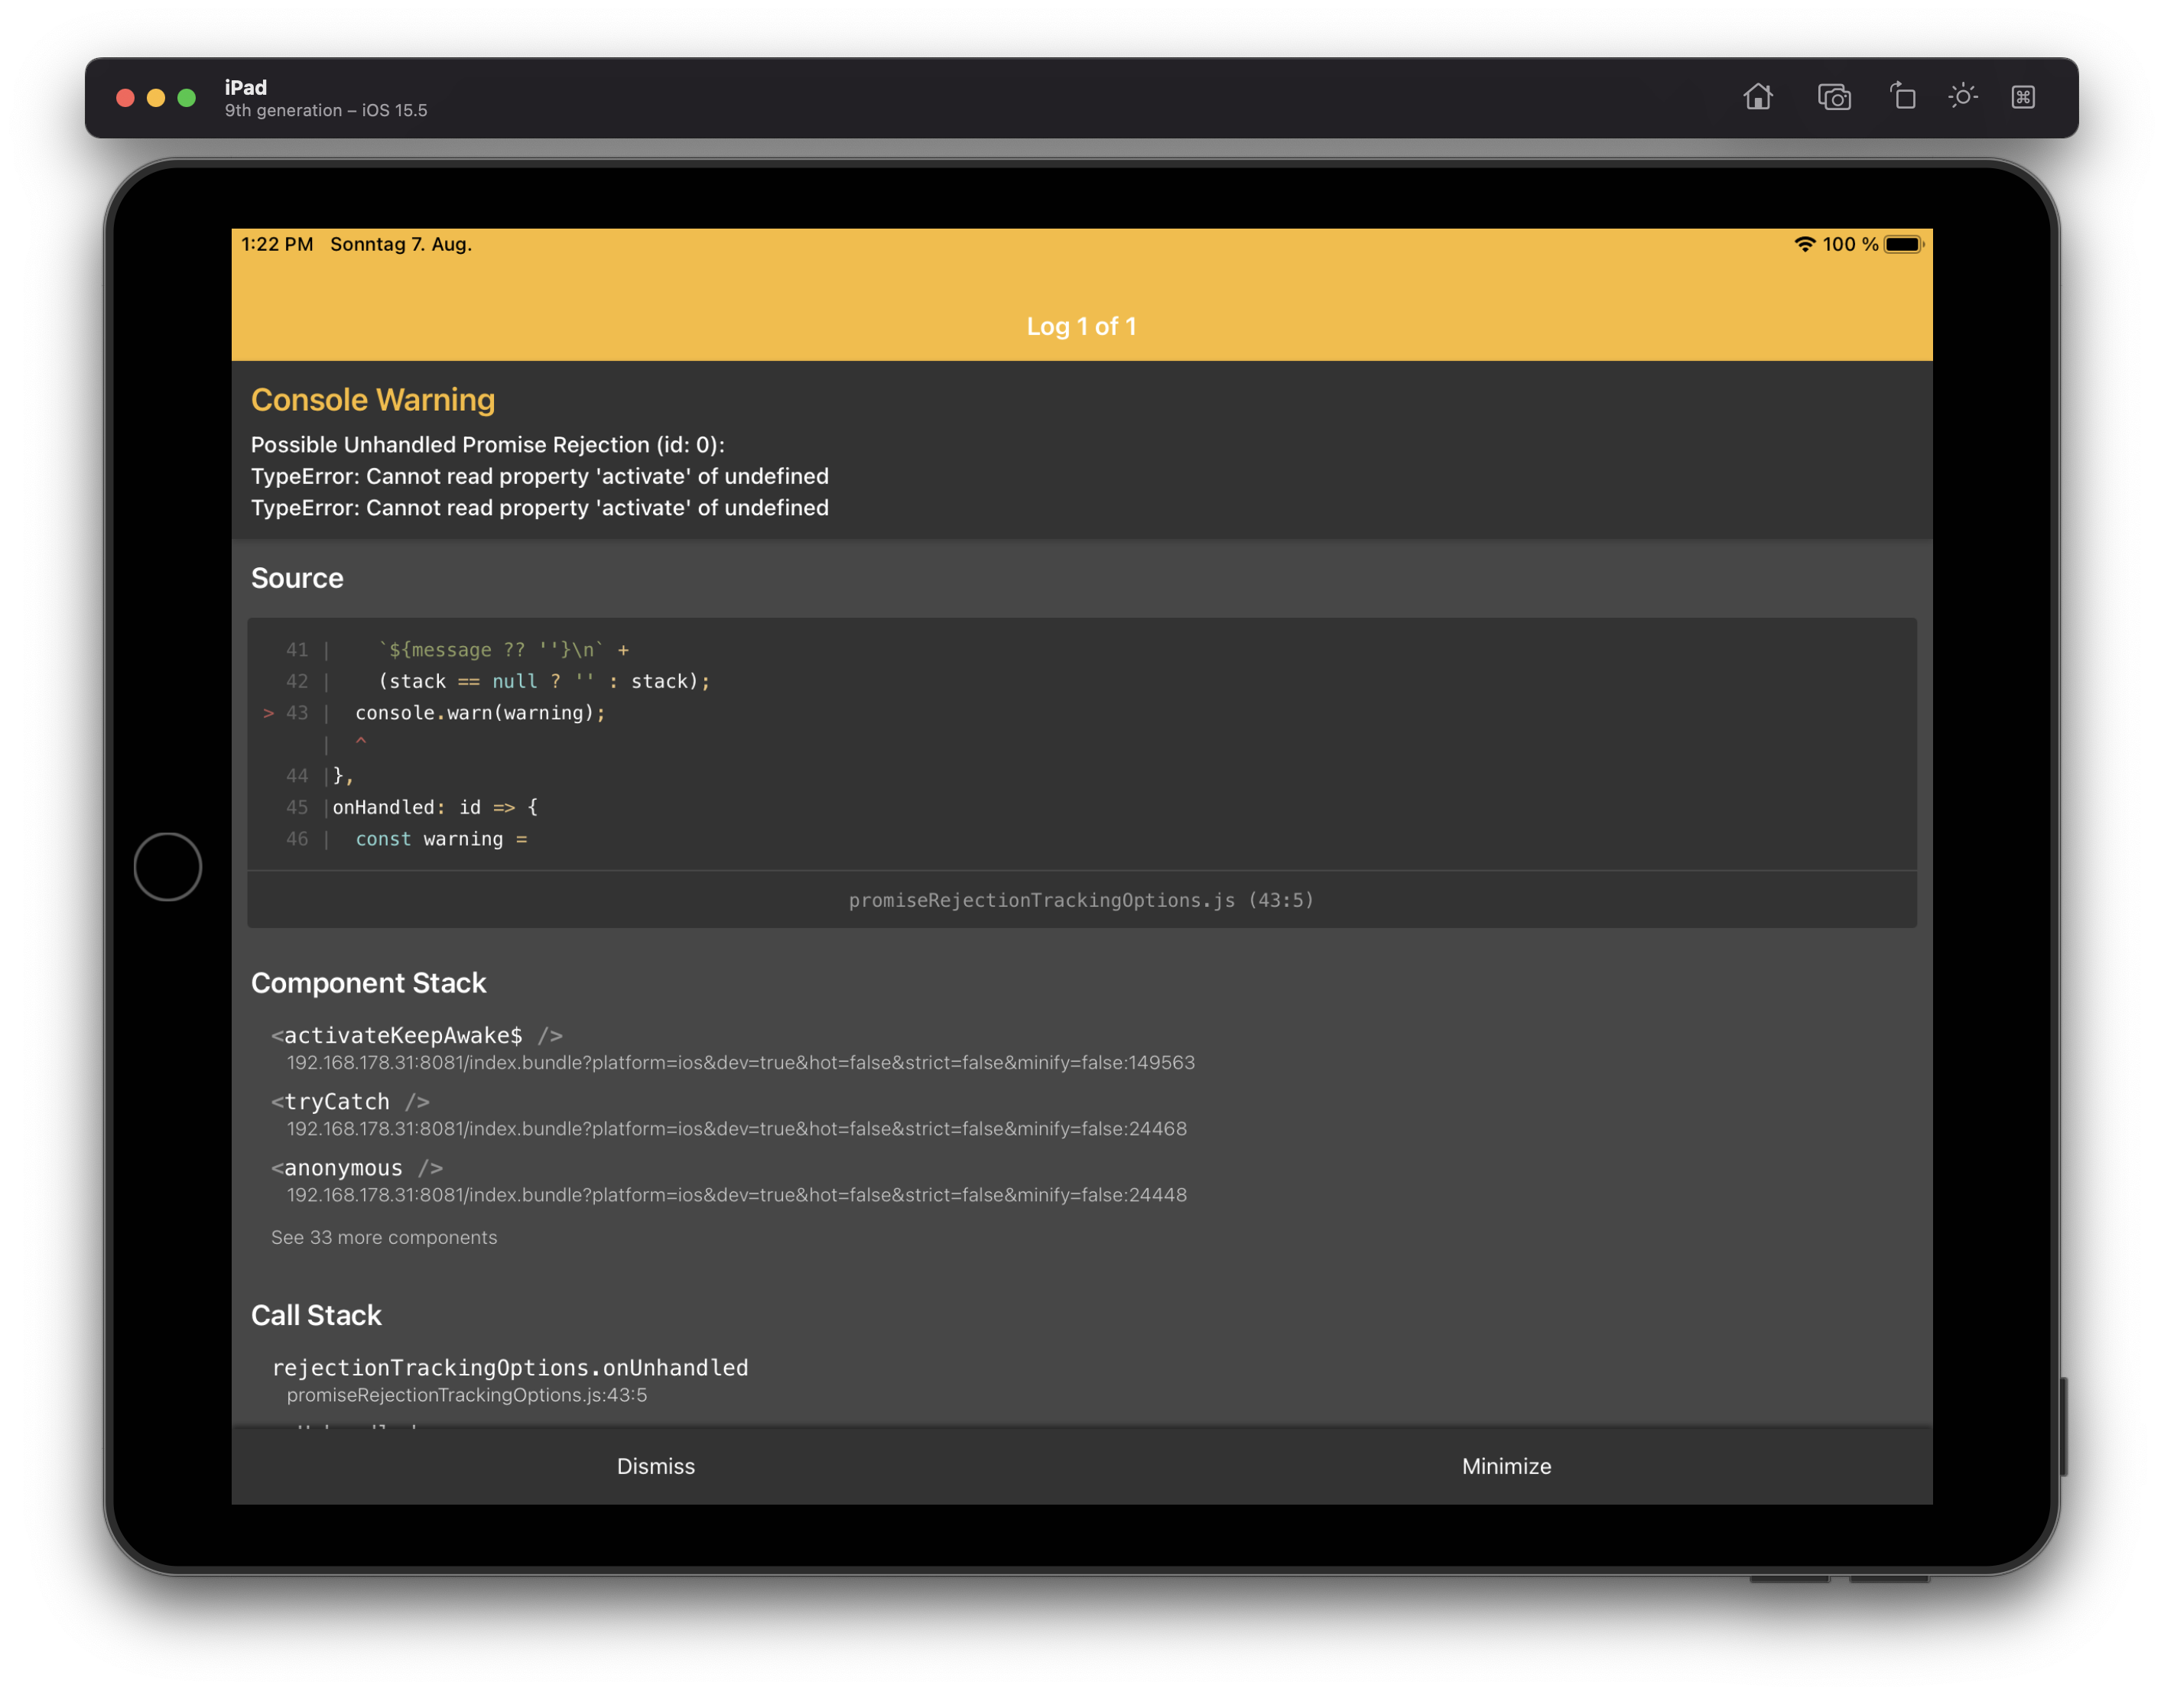This screenshot has height=1708, width=2164.
Task: Click the Wi-Fi icon in the status bar
Action: [x=1806, y=243]
